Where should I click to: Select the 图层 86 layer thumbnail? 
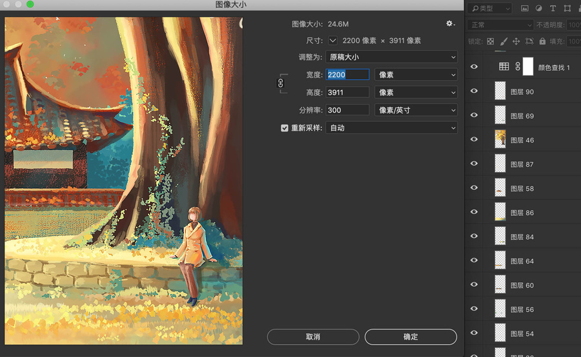tap(500, 211)
